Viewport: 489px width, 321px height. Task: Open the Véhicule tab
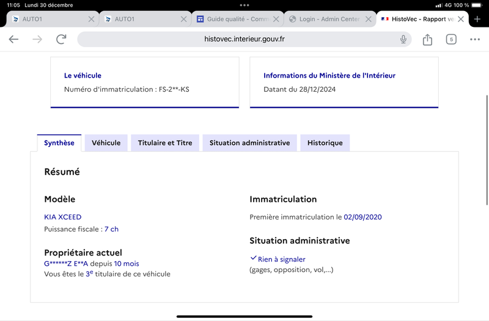106,143
